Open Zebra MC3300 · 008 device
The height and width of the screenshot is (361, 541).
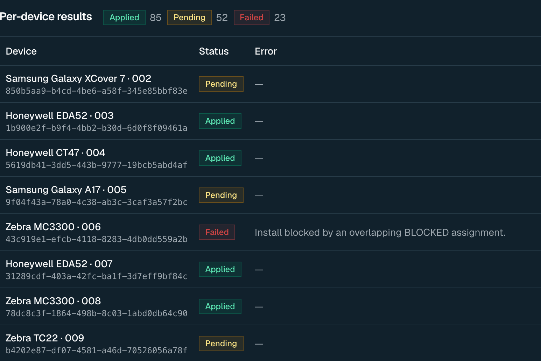[53, 301]
